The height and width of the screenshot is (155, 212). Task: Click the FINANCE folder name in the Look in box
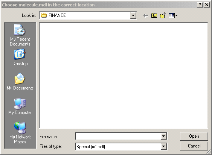click(x=57, y=15)
